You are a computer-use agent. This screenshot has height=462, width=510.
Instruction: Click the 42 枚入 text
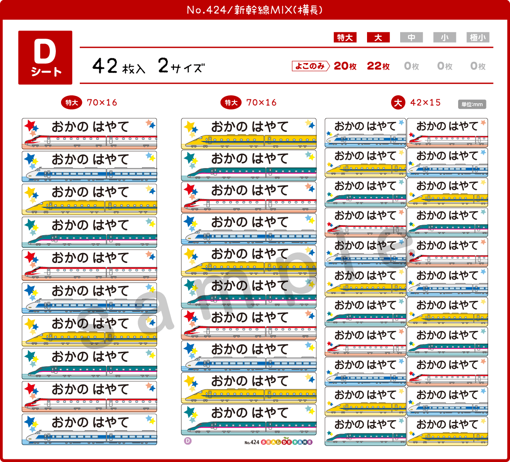pos(119,66)
